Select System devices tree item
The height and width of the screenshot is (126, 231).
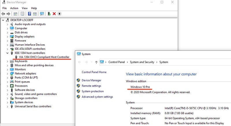[x=24, y=102]
